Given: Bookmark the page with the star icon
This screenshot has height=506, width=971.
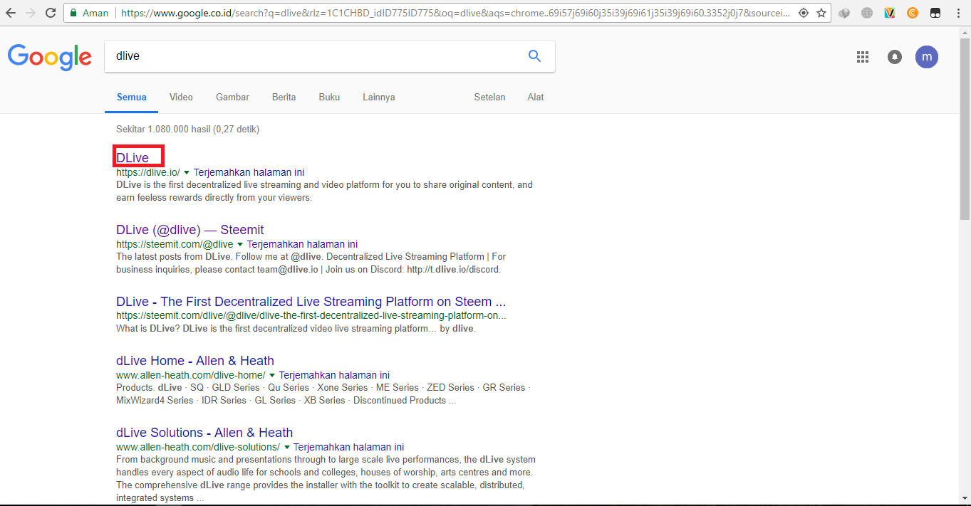Looking at the screenshot, I should point(823,12).
